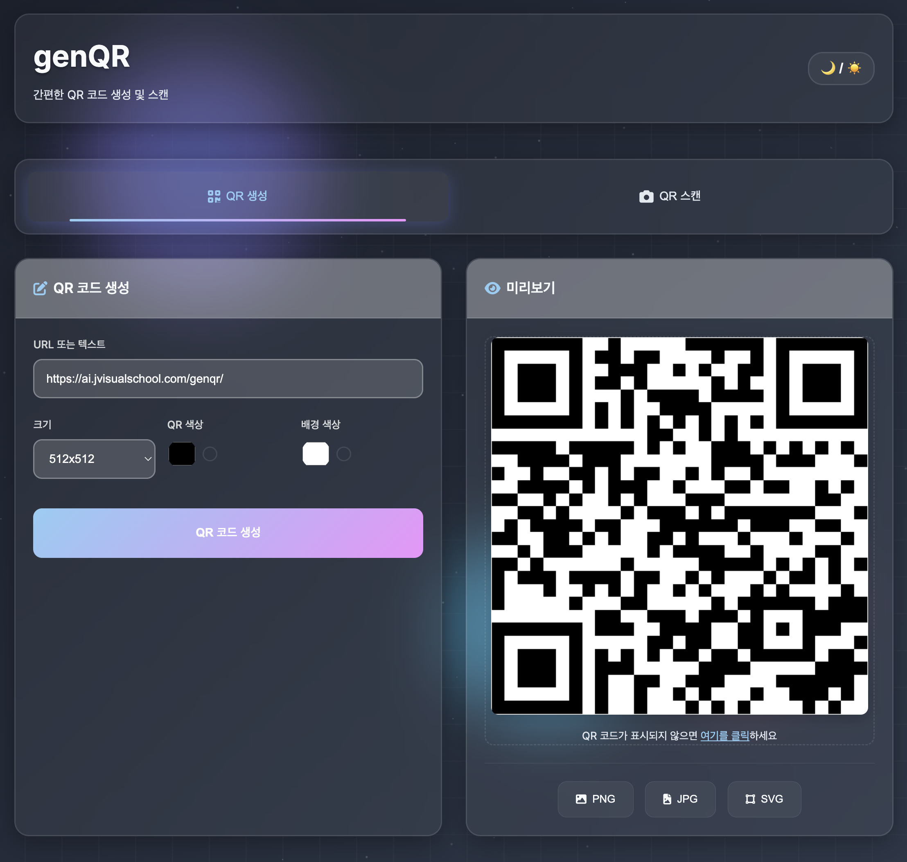
Task: Click the 미리보기 heading text
Action: [x=530, y=288]
